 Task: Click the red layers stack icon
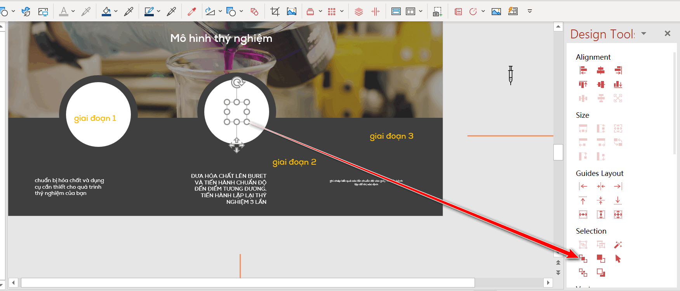(359, 11)
